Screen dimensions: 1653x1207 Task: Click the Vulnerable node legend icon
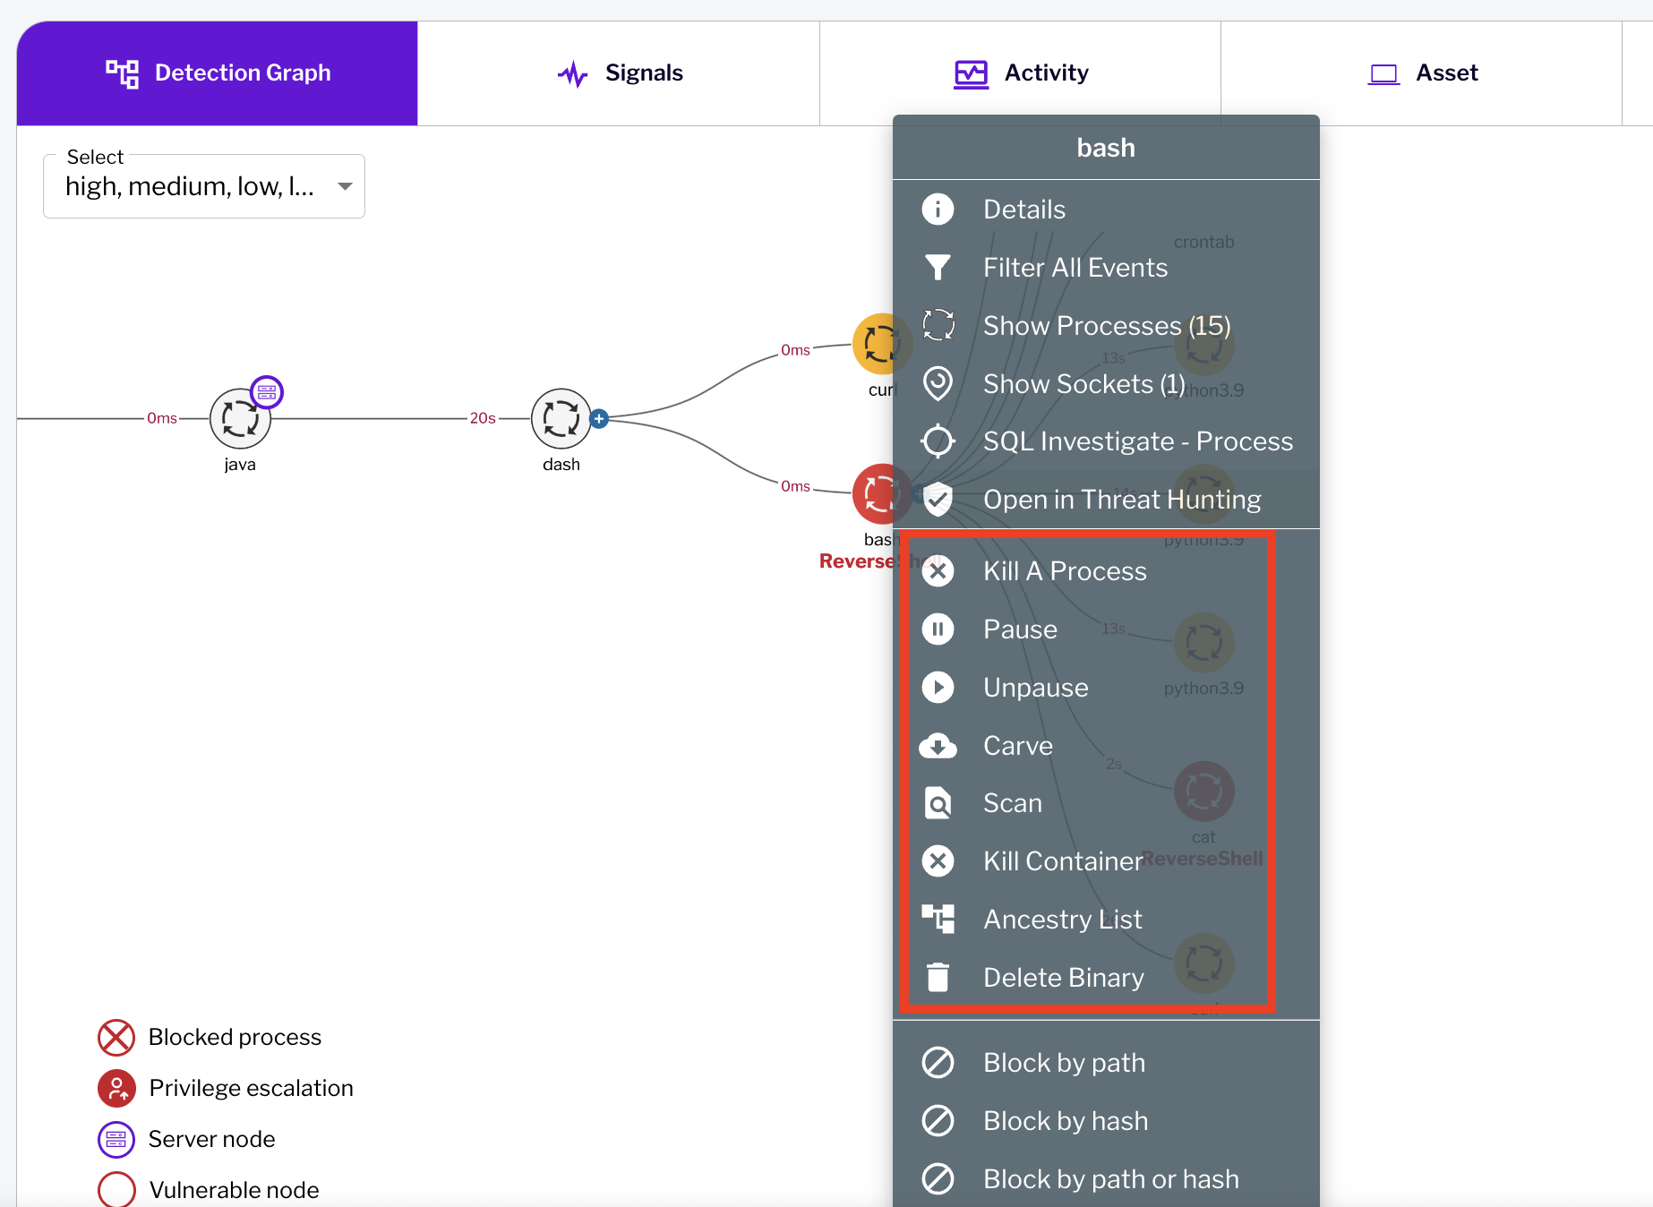pos(116,1190)
